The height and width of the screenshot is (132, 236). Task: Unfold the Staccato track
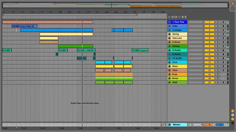pos(169,38)
